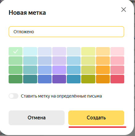Toggle Ставить метку на определённые письма switch
This screenshot has width=135, height=136.
click(x=14, y=96)
